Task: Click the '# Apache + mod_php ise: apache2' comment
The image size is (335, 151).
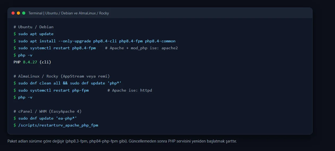Action: point(141,48)
